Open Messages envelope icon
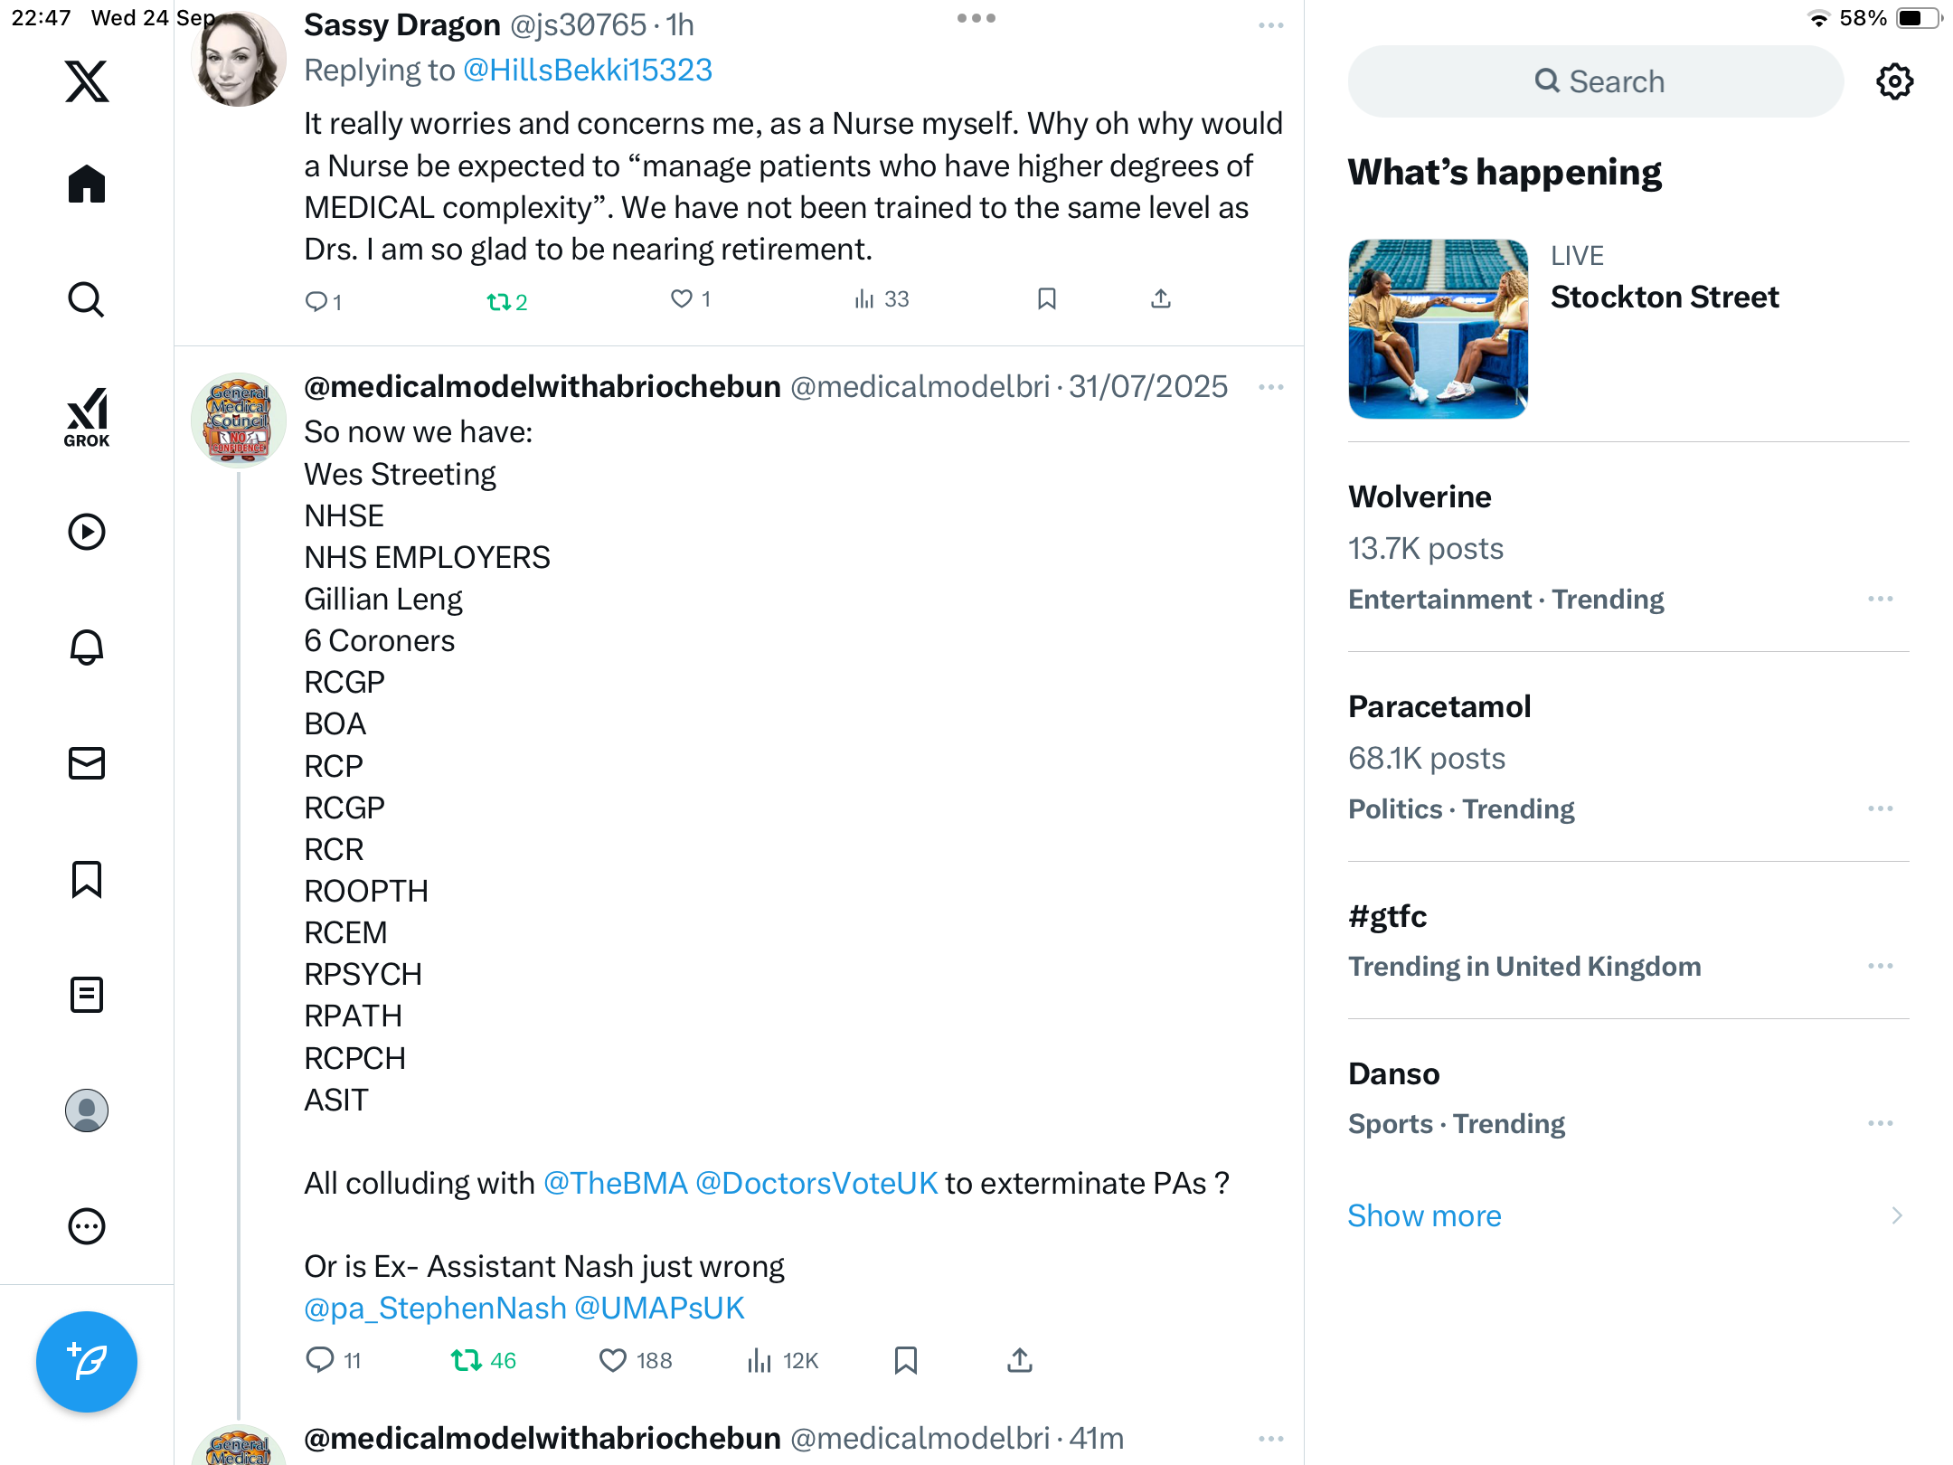This screenshot has height=1465, width=1953. pyautogui.click(x=87, y=763)
